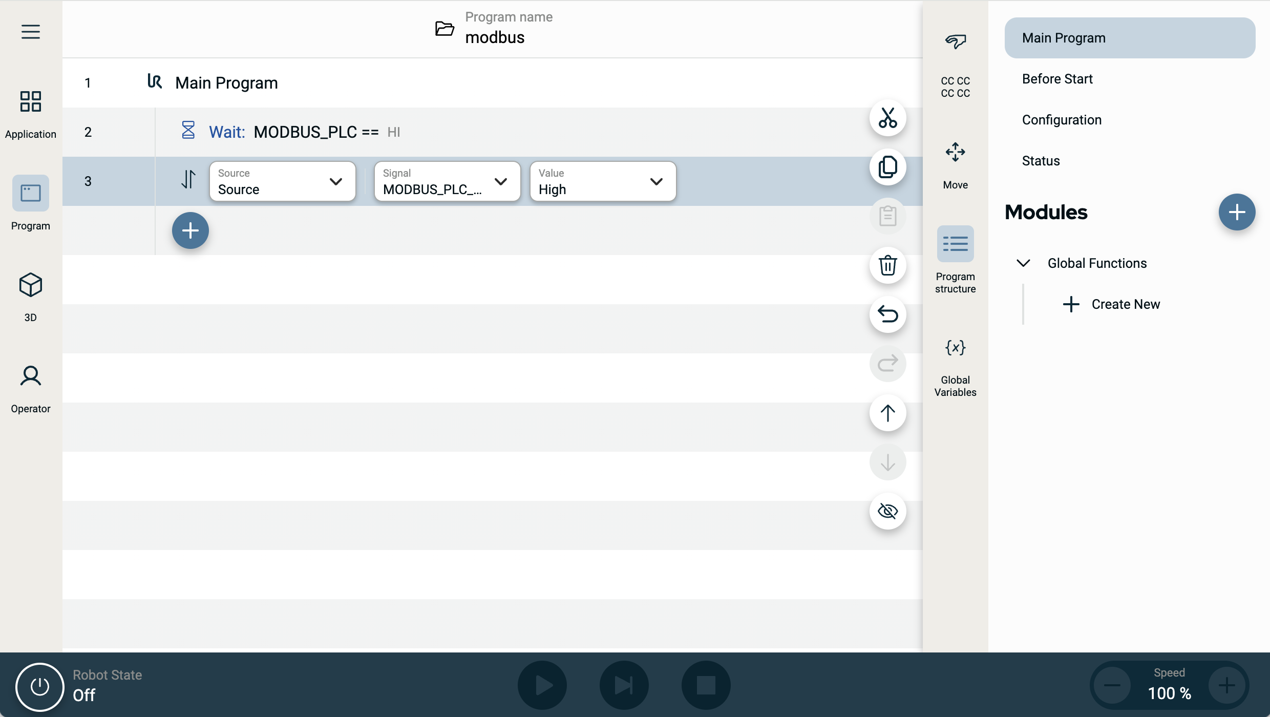Open the Signal MODBUS_PLC dropdown

[x=447, y=181]
